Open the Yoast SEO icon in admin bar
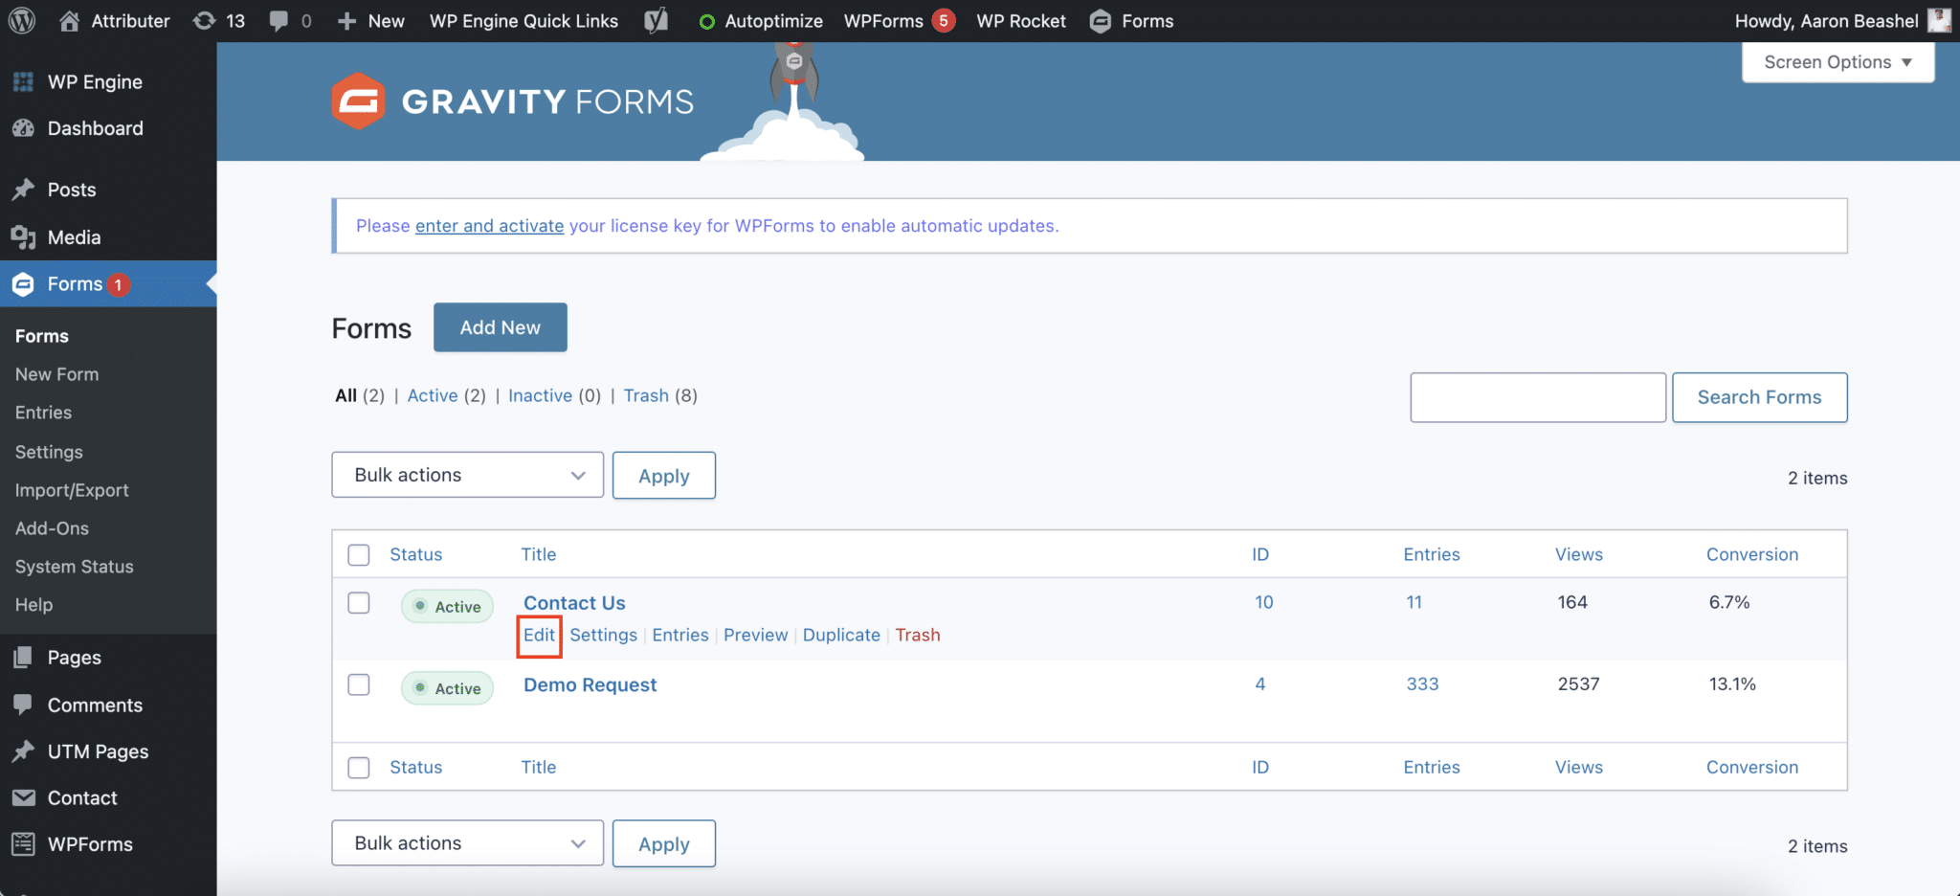 pos(656,20)
